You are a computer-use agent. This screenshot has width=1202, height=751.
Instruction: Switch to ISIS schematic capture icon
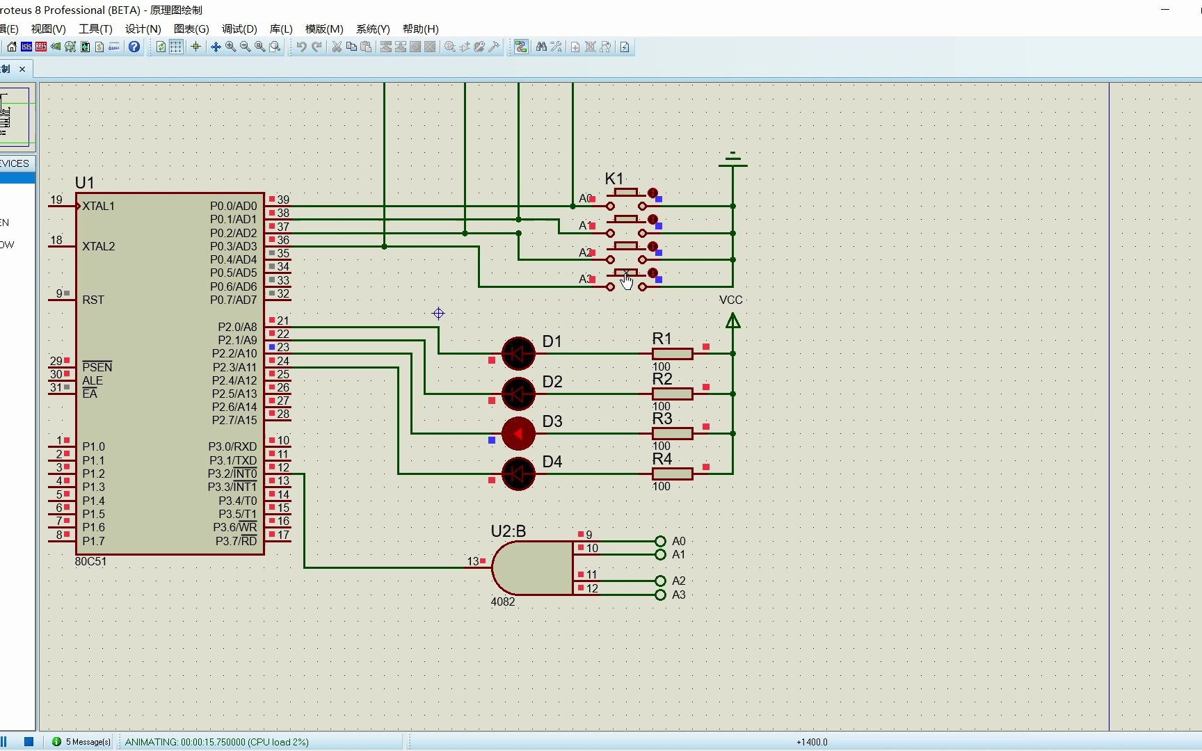pos(26,47)
